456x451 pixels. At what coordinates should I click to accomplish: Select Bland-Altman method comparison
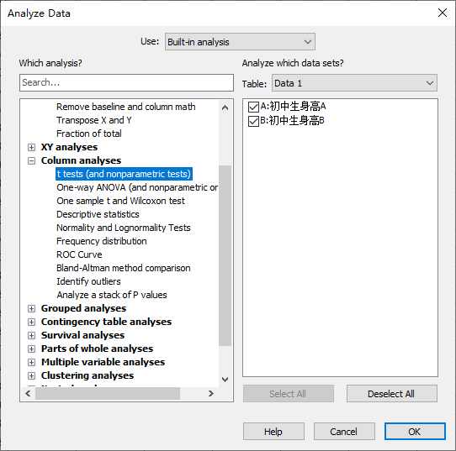click(124, 268)
